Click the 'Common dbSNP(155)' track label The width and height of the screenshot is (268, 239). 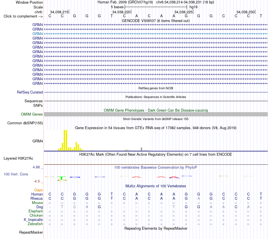(x=25, y=123)
